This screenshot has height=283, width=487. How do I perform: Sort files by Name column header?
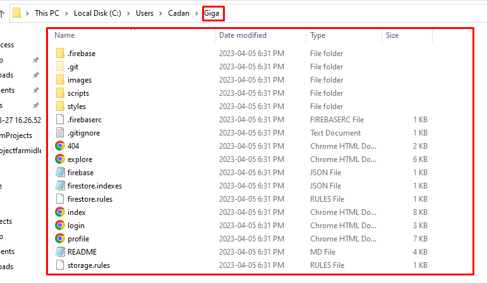64,35
